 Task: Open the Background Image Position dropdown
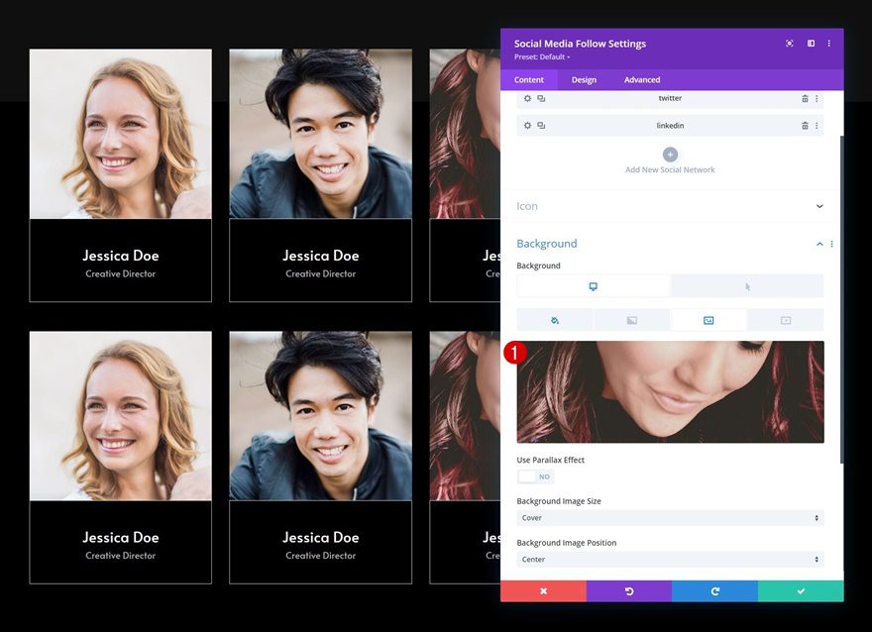[x=670, y=559]
